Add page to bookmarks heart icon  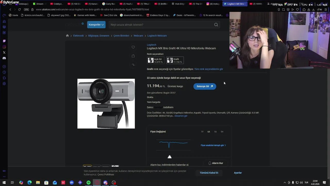297,10
